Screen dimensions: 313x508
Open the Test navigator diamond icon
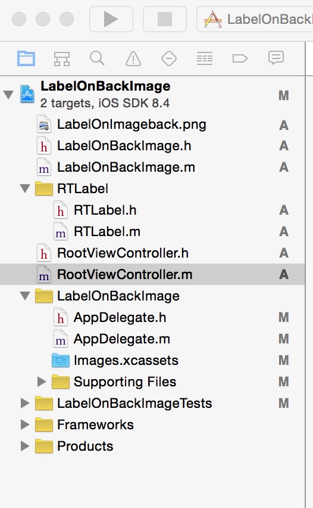click(169, 59)
